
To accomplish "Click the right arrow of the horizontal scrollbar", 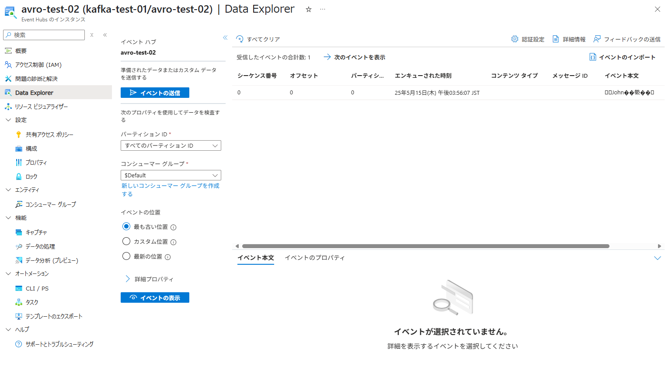I will (659, 246).
